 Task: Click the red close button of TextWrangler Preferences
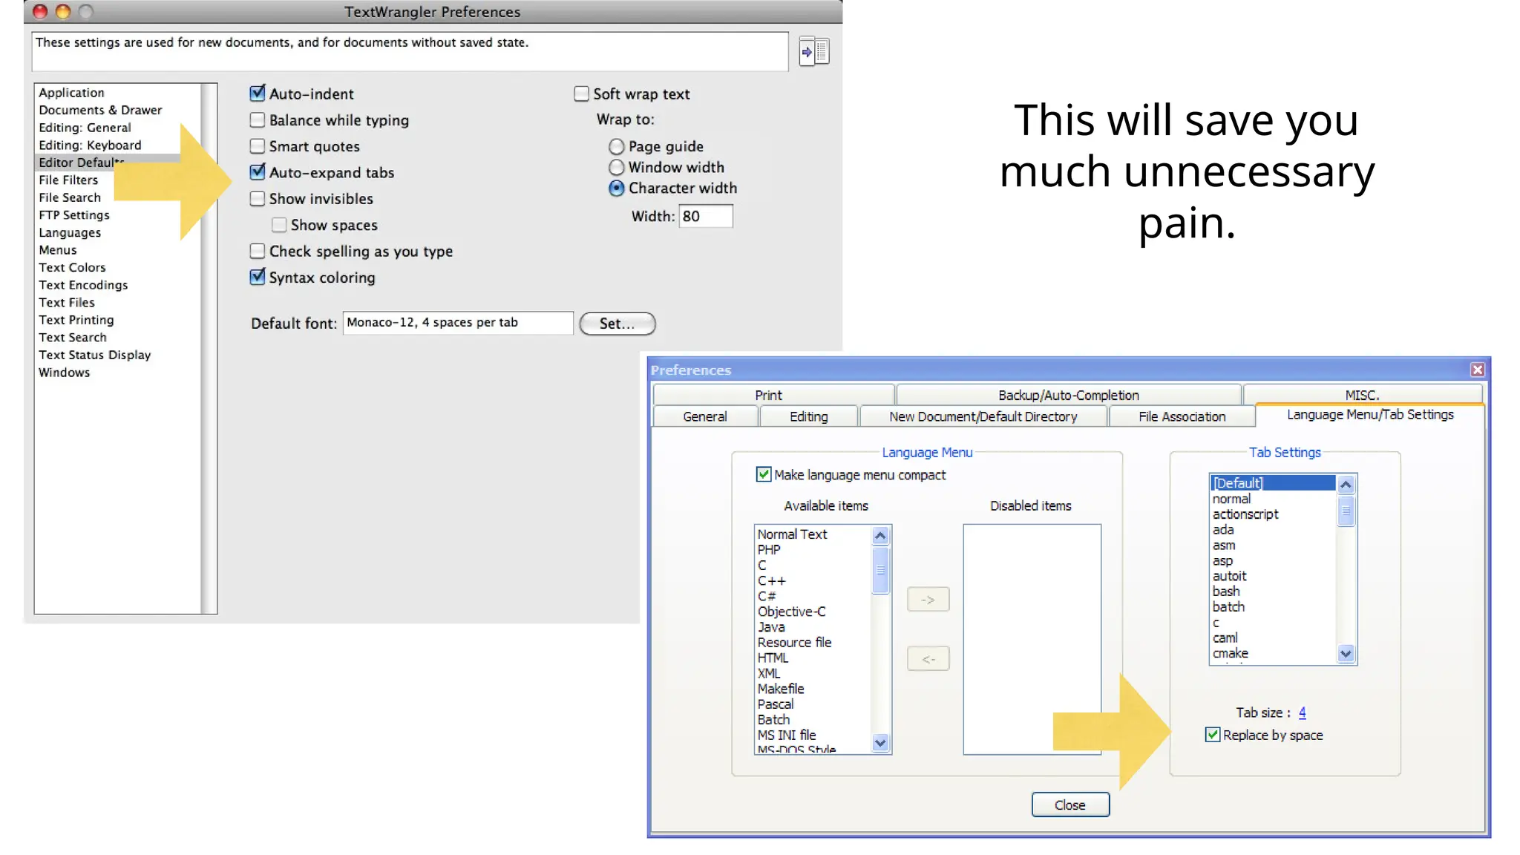(x=41, y=11)
